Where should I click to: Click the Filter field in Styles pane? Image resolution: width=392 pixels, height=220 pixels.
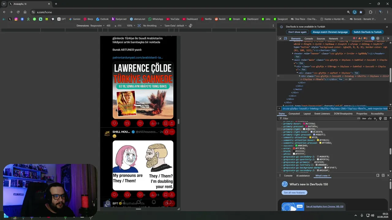(318, 119)
